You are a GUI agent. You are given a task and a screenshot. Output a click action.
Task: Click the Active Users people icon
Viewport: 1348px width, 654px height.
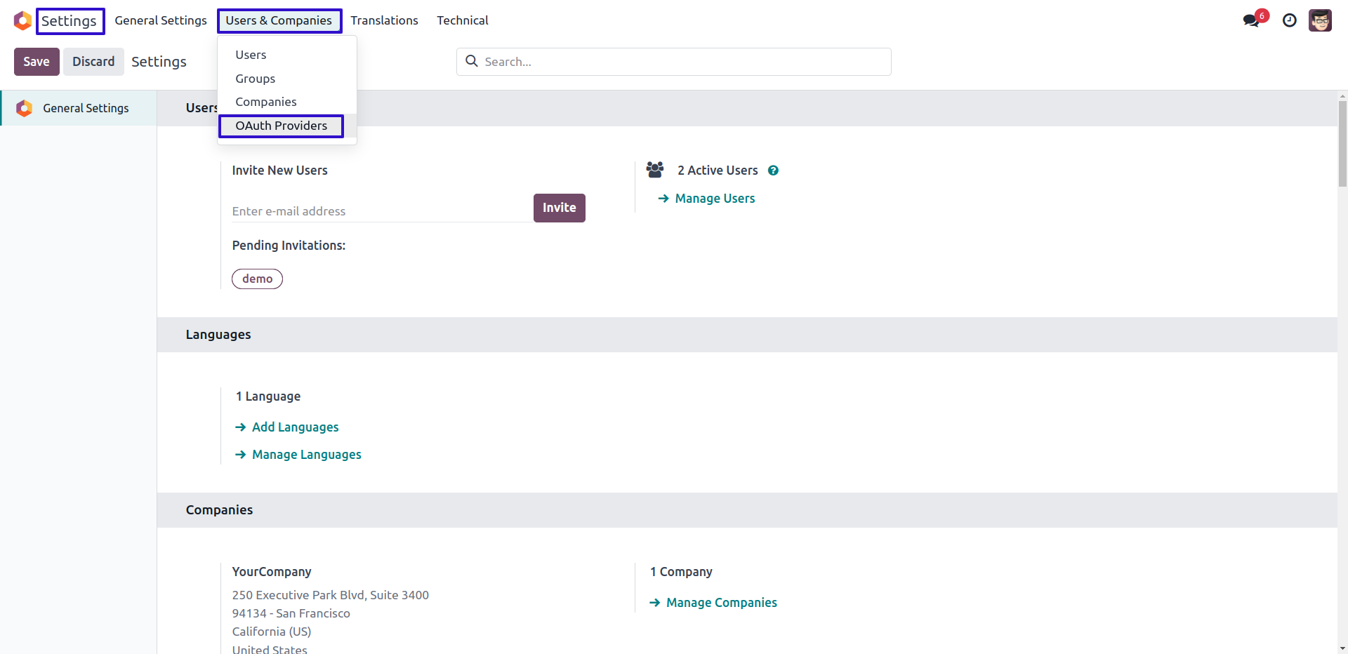pyautogui.click(x=655, y=170)
